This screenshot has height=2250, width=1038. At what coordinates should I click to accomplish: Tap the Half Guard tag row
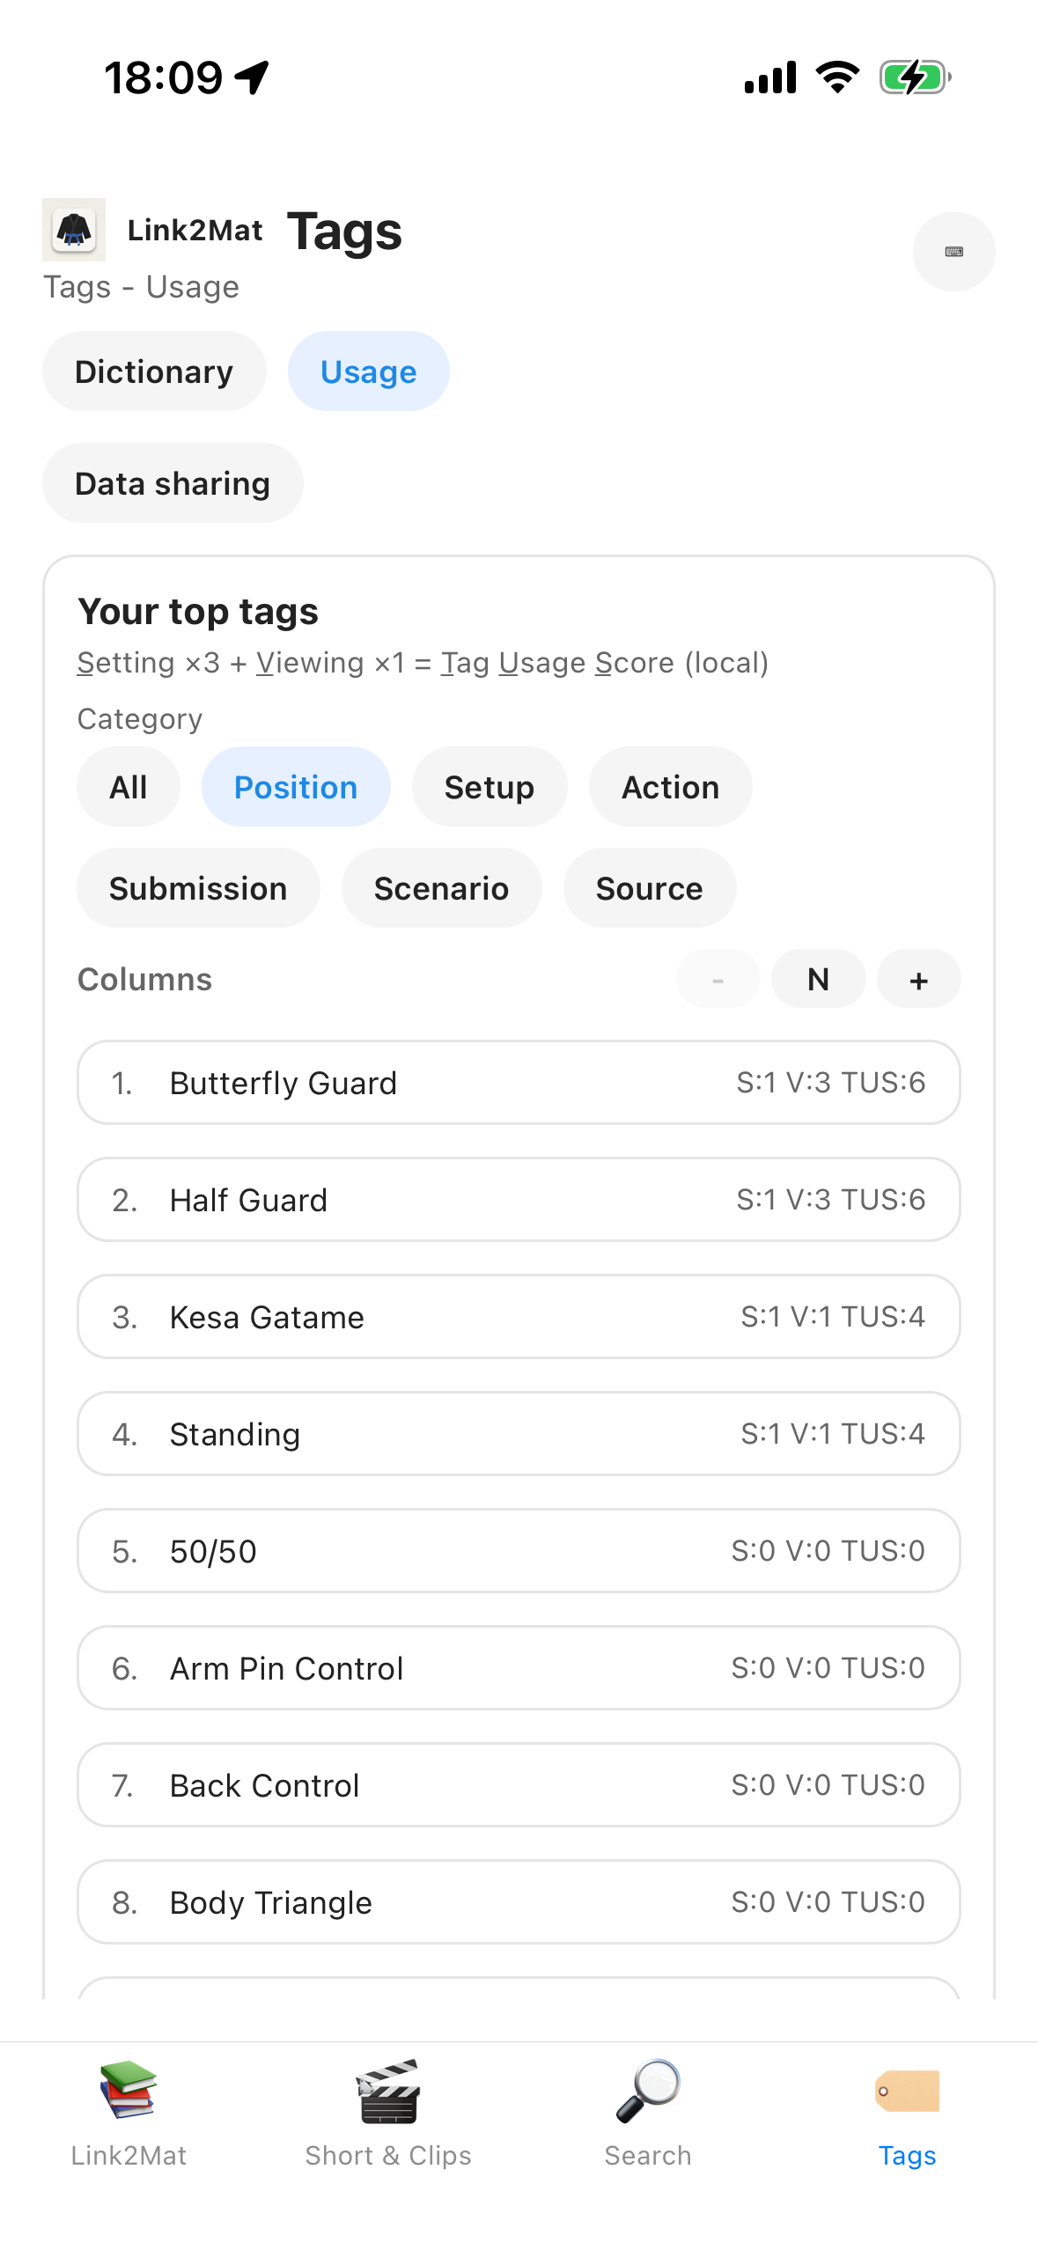click(518, 1199)
